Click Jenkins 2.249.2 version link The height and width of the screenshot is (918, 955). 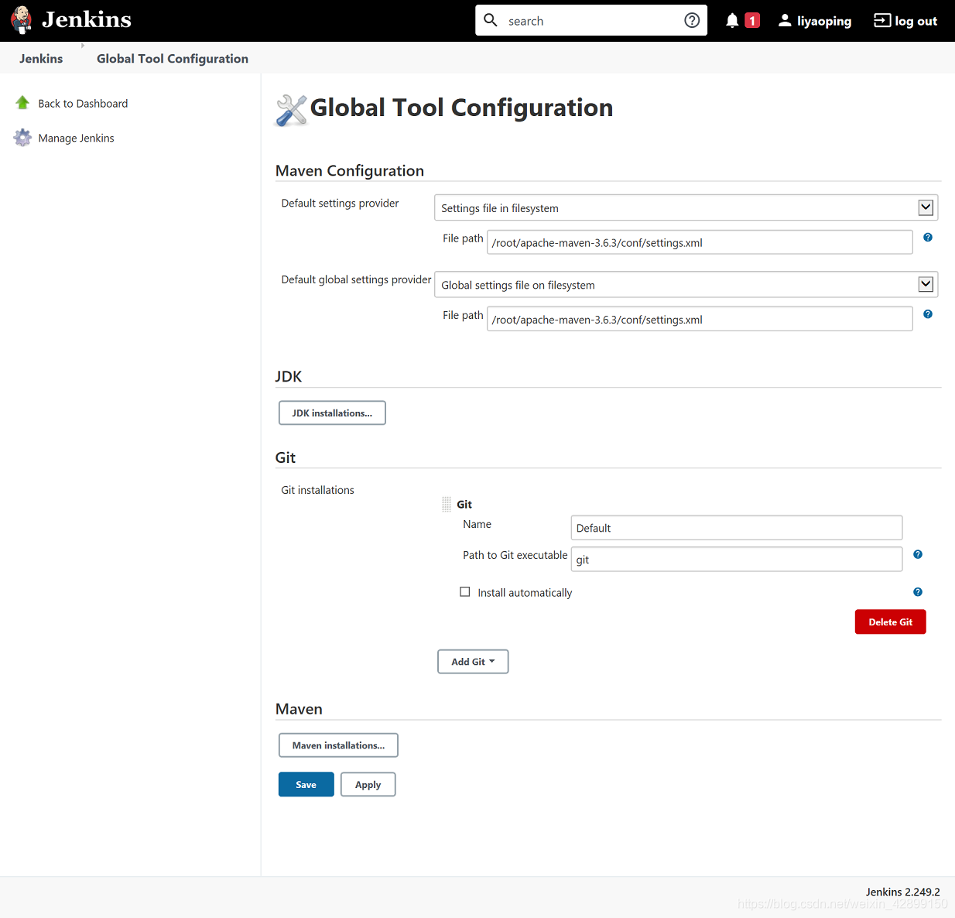click(902, 892)
